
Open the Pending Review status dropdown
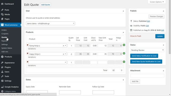[x=147, y=50]
